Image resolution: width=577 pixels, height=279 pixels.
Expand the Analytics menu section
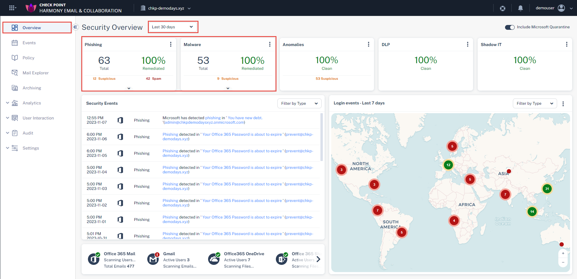point(8,103)
